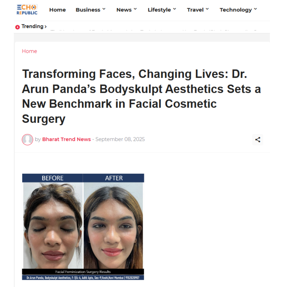Expand the Lifestyle dropdown arrow
Viewport: 287px width, 287px height.
(x=175, y=9)
